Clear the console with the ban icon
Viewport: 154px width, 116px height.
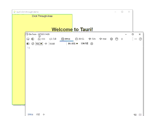coord(33,43)
